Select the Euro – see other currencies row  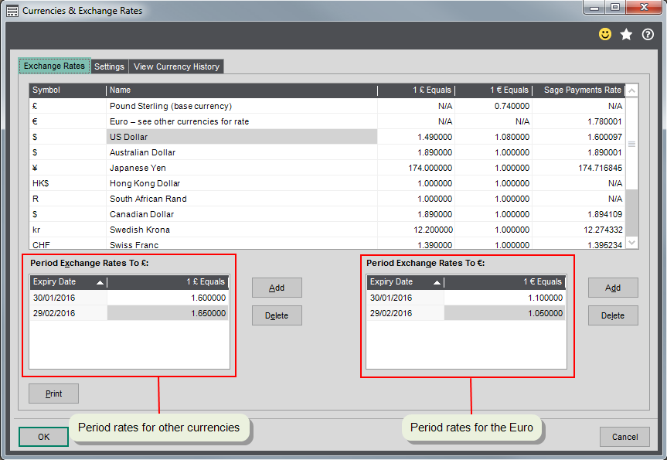327,121
